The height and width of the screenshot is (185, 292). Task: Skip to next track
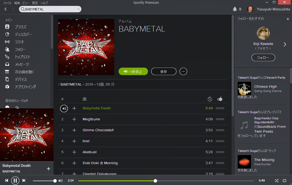coord(24,180)
